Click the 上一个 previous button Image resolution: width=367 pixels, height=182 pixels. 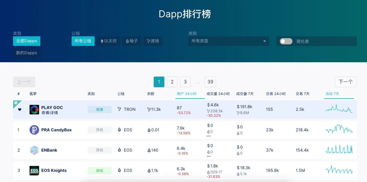coord(24,82)
